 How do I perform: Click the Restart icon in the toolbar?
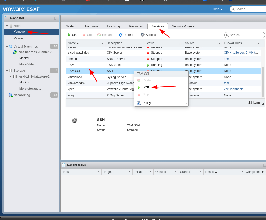[x=104, y=35]
